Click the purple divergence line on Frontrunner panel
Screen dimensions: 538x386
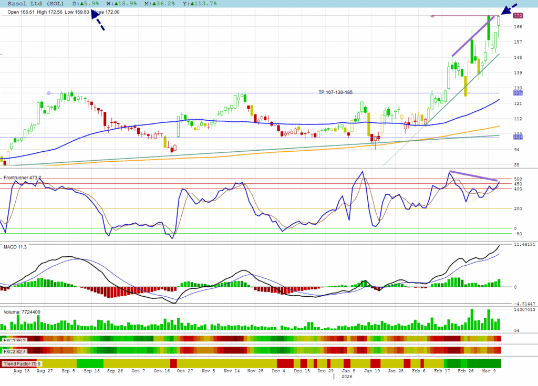click(473, 176)
